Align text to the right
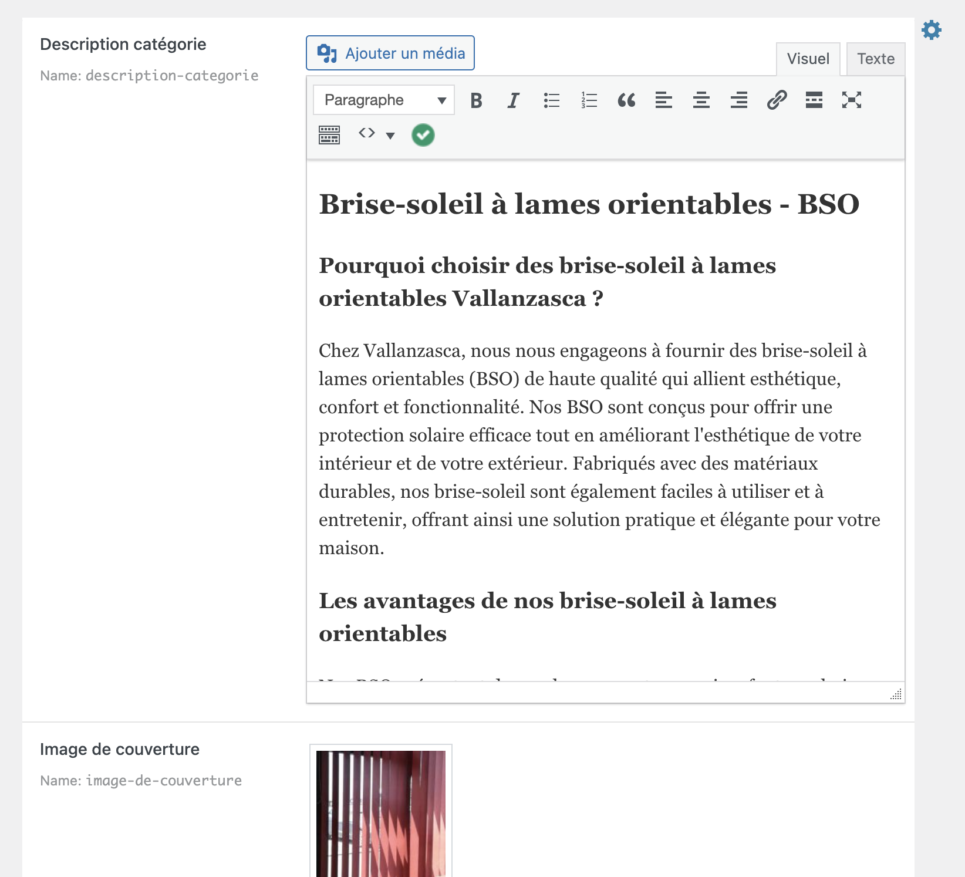The height and width of the screenshot is (877, 965). click(x=739, y=100)
